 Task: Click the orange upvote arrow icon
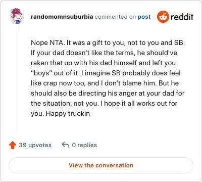(x=13, y=145)
